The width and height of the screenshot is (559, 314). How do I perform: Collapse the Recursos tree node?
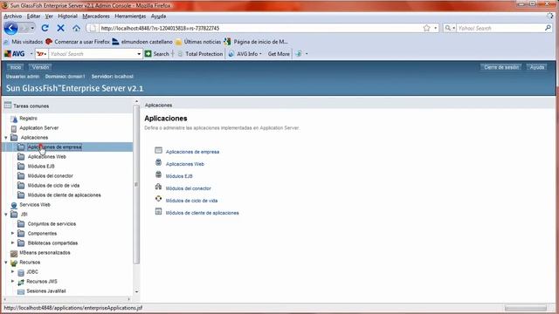point(6,263)
